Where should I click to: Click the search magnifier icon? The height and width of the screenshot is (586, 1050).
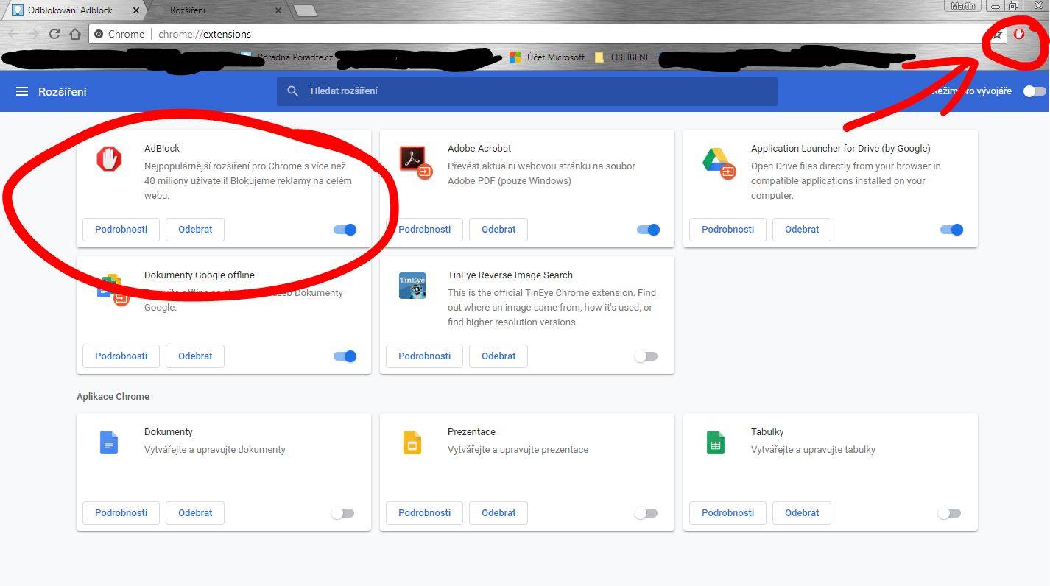292,91
